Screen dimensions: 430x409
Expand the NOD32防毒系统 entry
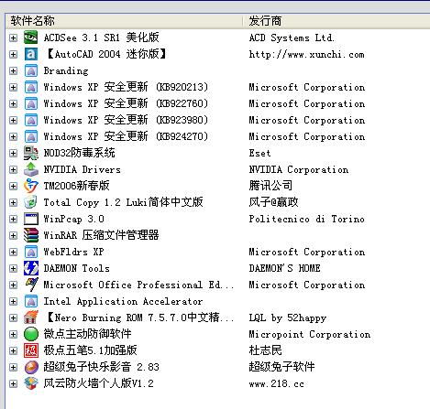tap(13, 153)
